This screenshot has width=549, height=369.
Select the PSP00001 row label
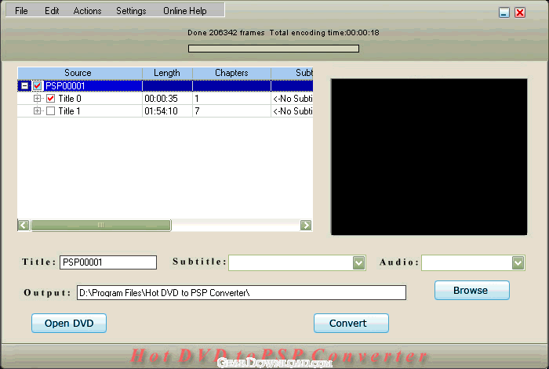[x=65, y=86]
